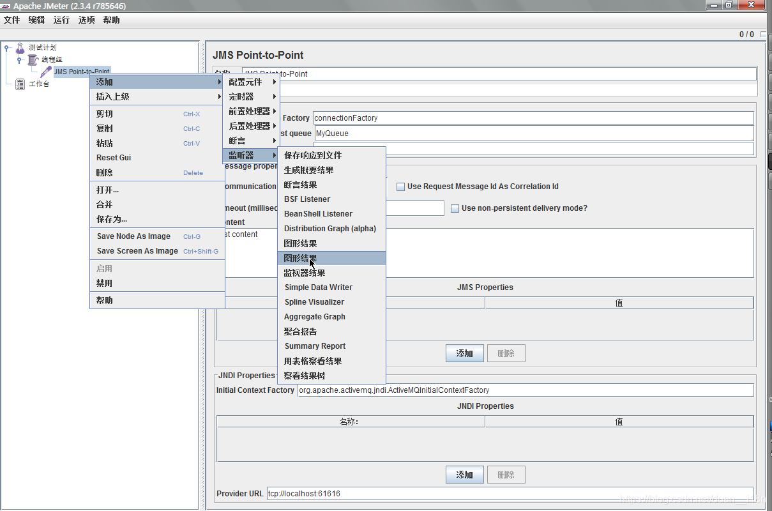Add the Summary Report listener
The width and height of the screenshot is (772, 511).
click(x=332, y=346)
